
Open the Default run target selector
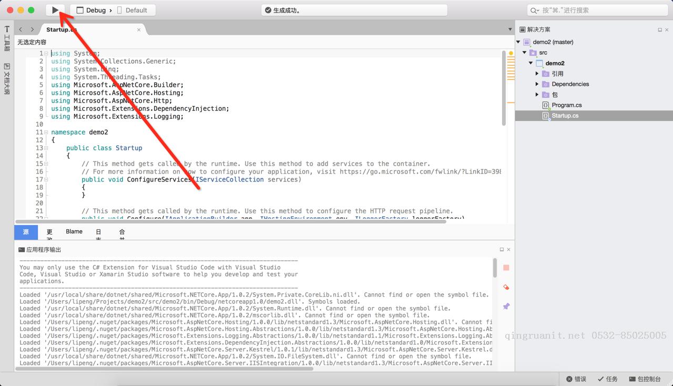[132, 10]
